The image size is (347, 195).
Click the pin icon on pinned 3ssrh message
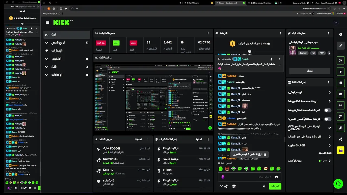tap(271, 59)
